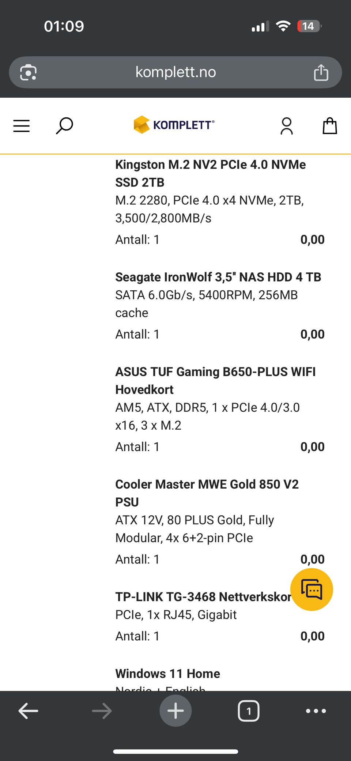The width and height of the screenshot is (351, 761).
Task: Tap the browser share icon
Action: (321, 72)
